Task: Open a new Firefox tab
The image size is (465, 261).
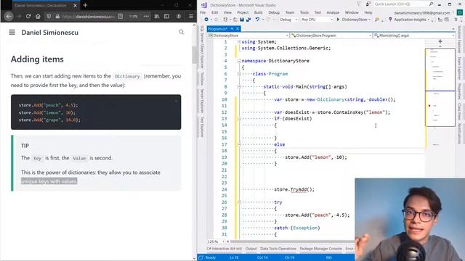Action: pyautogui.click(x=86, y=5)
